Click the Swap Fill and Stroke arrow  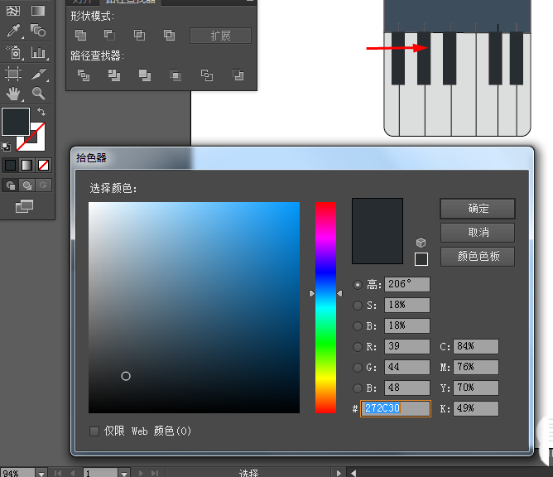tap(41, 112)
